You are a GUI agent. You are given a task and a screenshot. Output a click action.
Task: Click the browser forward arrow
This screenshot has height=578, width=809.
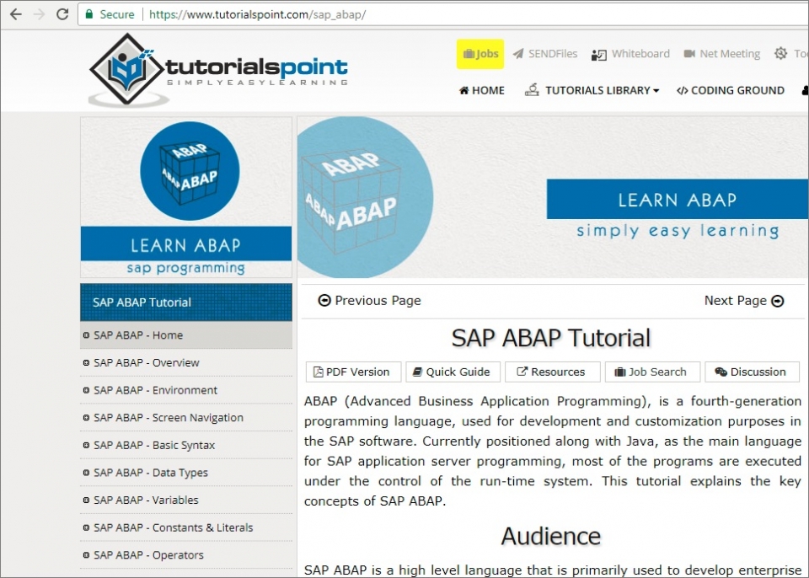[40, 14]
